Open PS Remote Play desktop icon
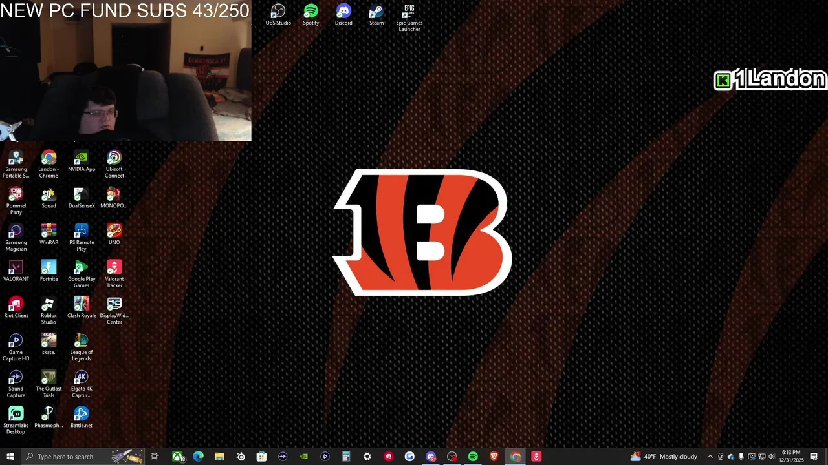 tap(82, 238)
